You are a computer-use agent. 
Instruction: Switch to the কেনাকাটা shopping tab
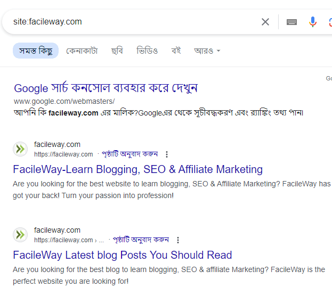click(82, 51)
